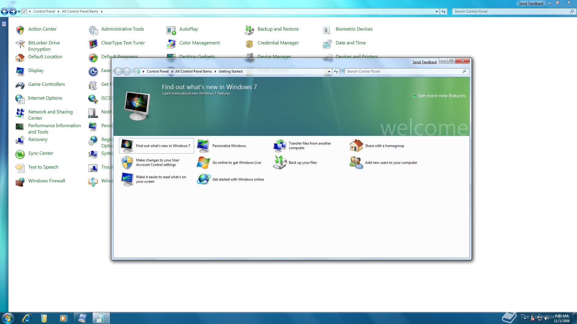The image size is (577, 324).
Task: Open the Default Location house icon
Action: pos(20,58)
